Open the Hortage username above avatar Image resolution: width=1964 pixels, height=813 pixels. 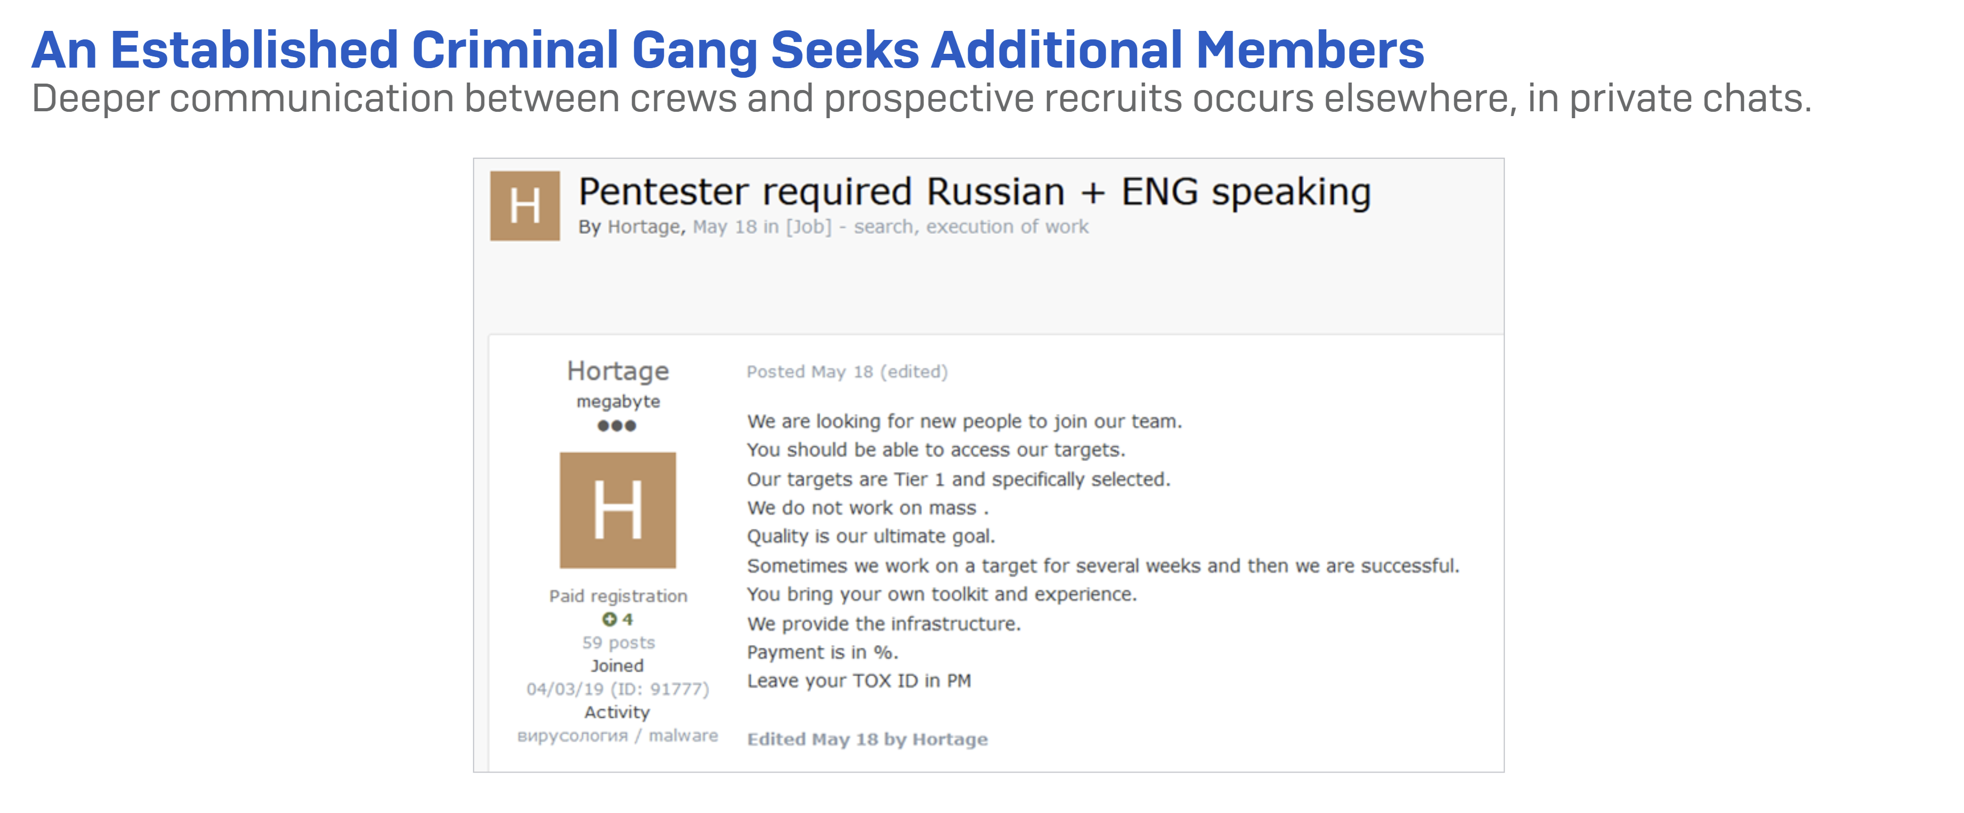pyautogui.click(x=618, y=371)
